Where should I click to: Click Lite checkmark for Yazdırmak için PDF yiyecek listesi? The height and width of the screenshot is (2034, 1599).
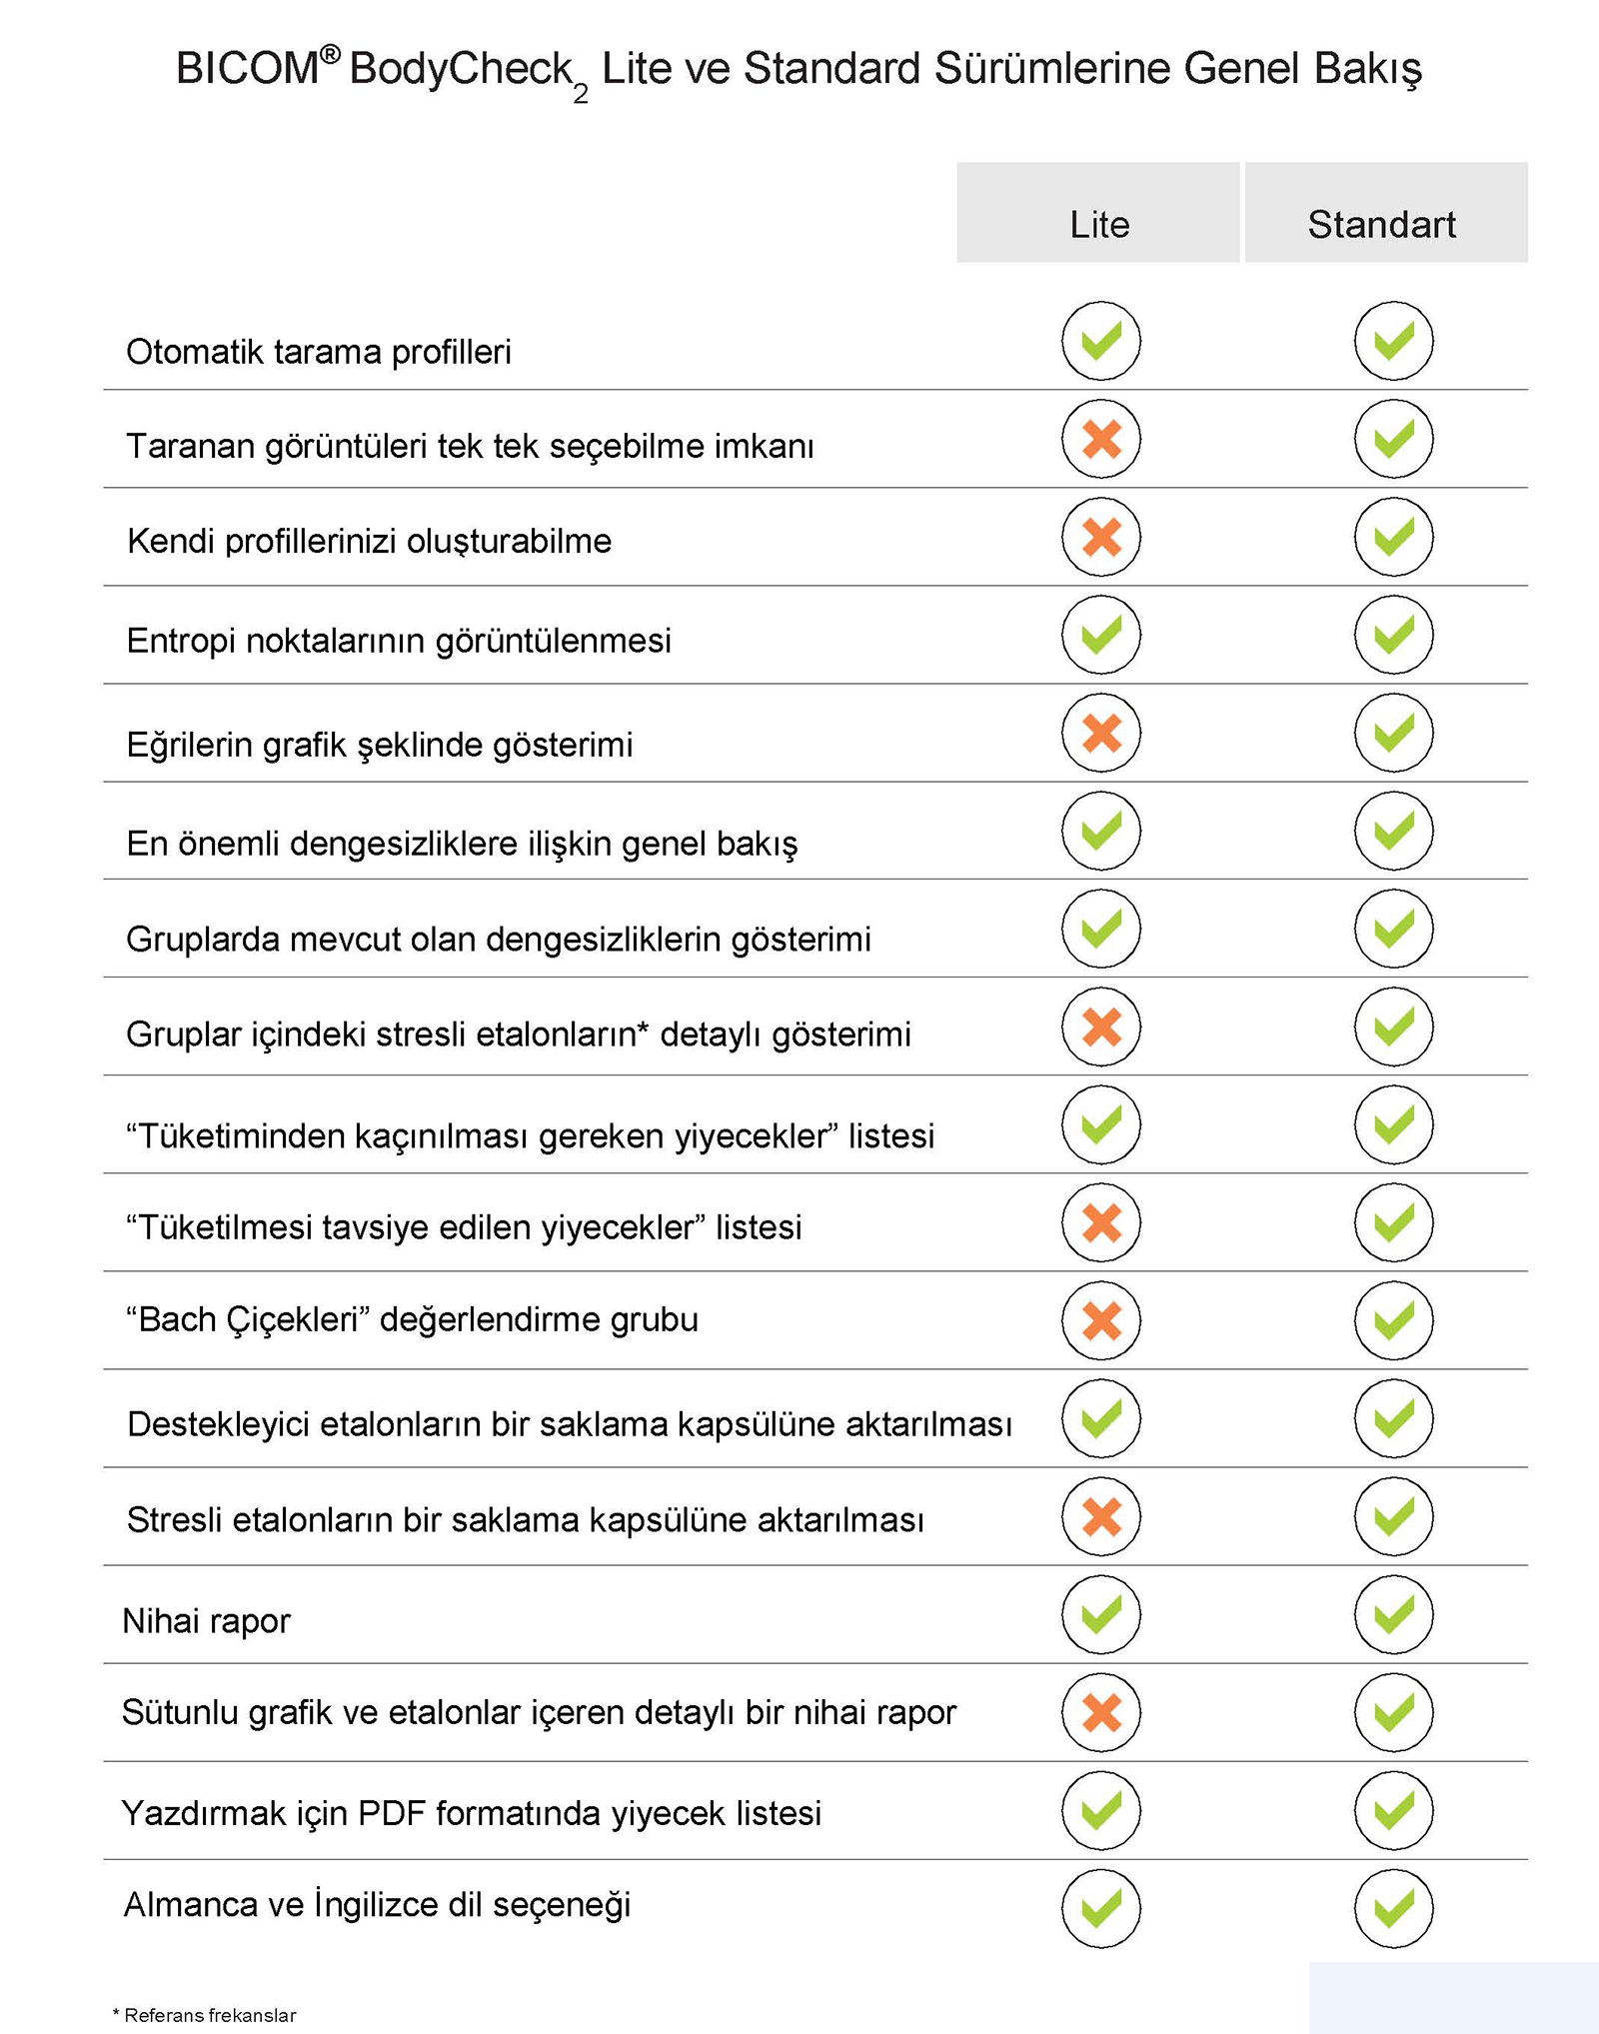click(1100, 1810)
